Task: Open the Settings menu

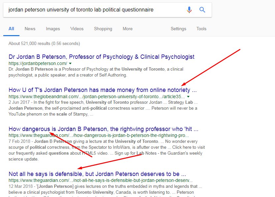Action: coord(178,29)
